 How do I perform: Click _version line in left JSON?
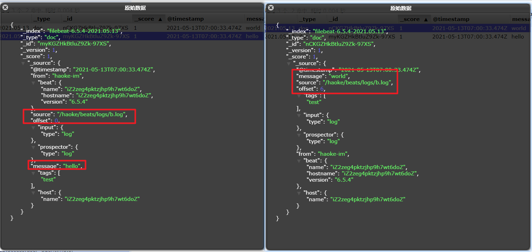point(39,50)
